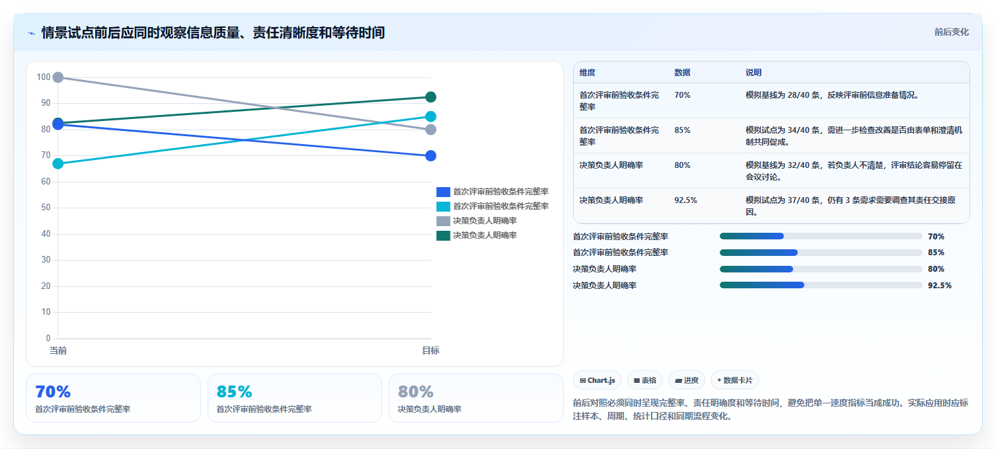Click description starting 模拟基线为 28/40 条

[832, 95]
